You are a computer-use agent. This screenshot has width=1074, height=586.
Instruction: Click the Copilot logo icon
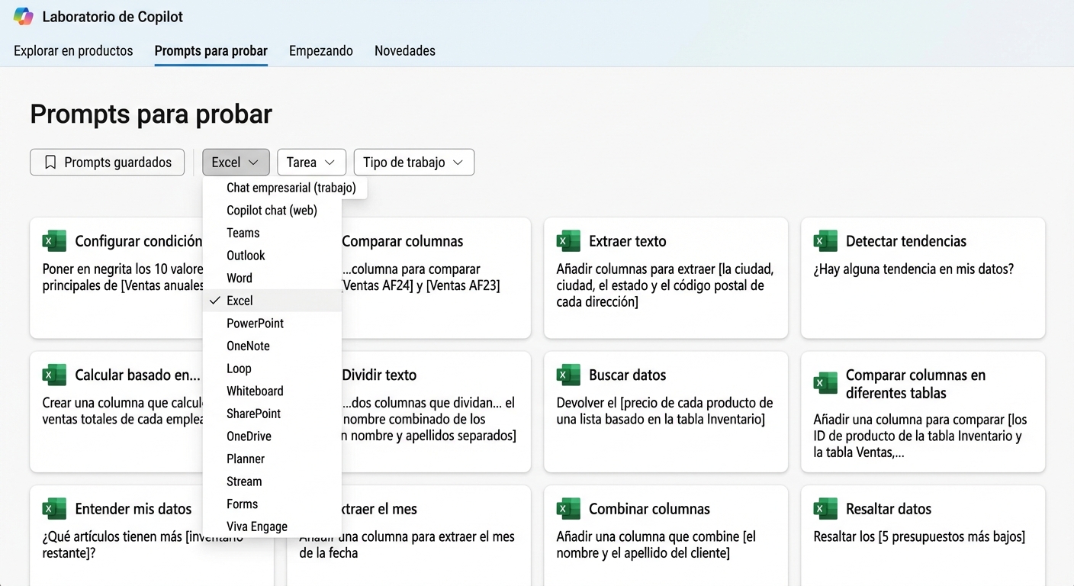(24, 16)
